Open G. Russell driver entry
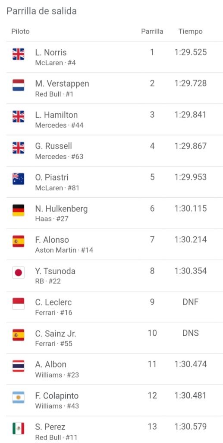Image resolution: width=223 pixels, height=443 pixels. click(114, 151)
